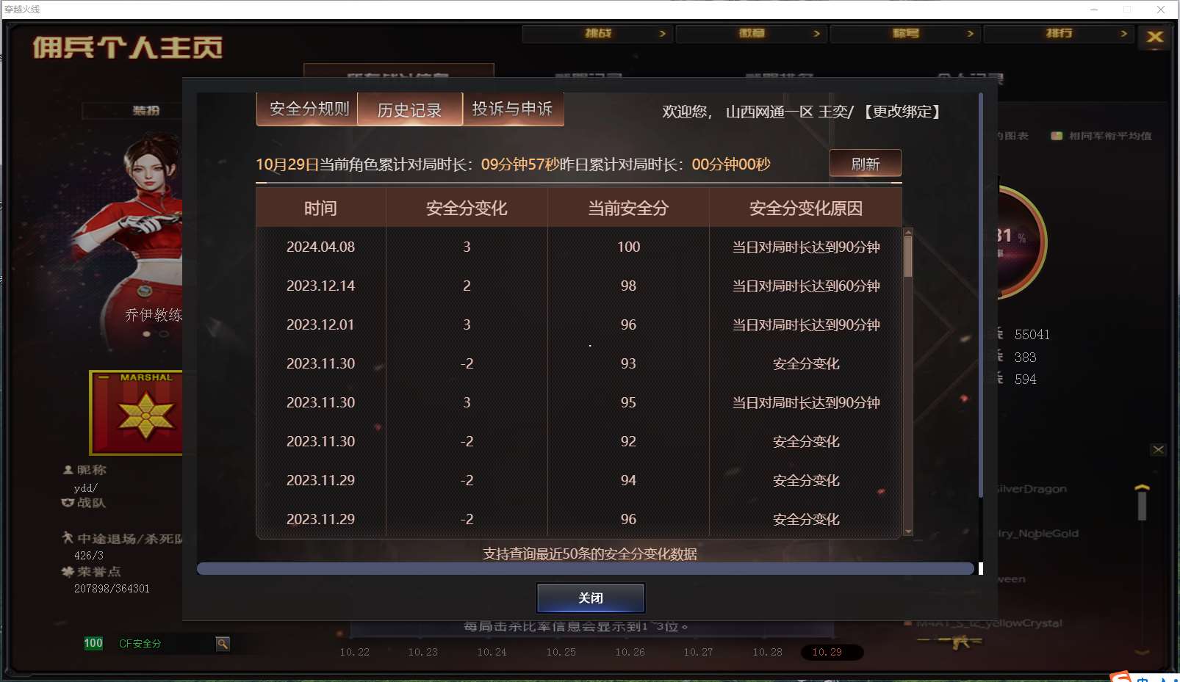Click the Sogou input method tray icon
1180x682 pixels.
(1120, 677)
